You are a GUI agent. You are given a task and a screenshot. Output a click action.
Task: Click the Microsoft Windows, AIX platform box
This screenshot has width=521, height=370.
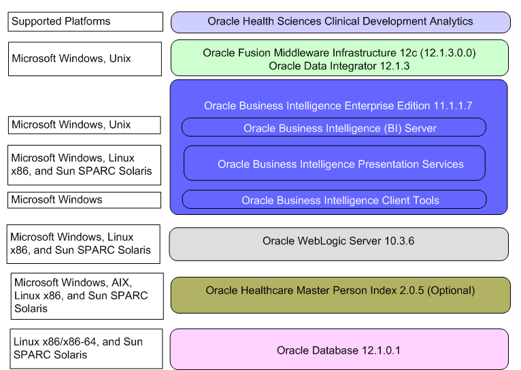[x=87, y=297]
